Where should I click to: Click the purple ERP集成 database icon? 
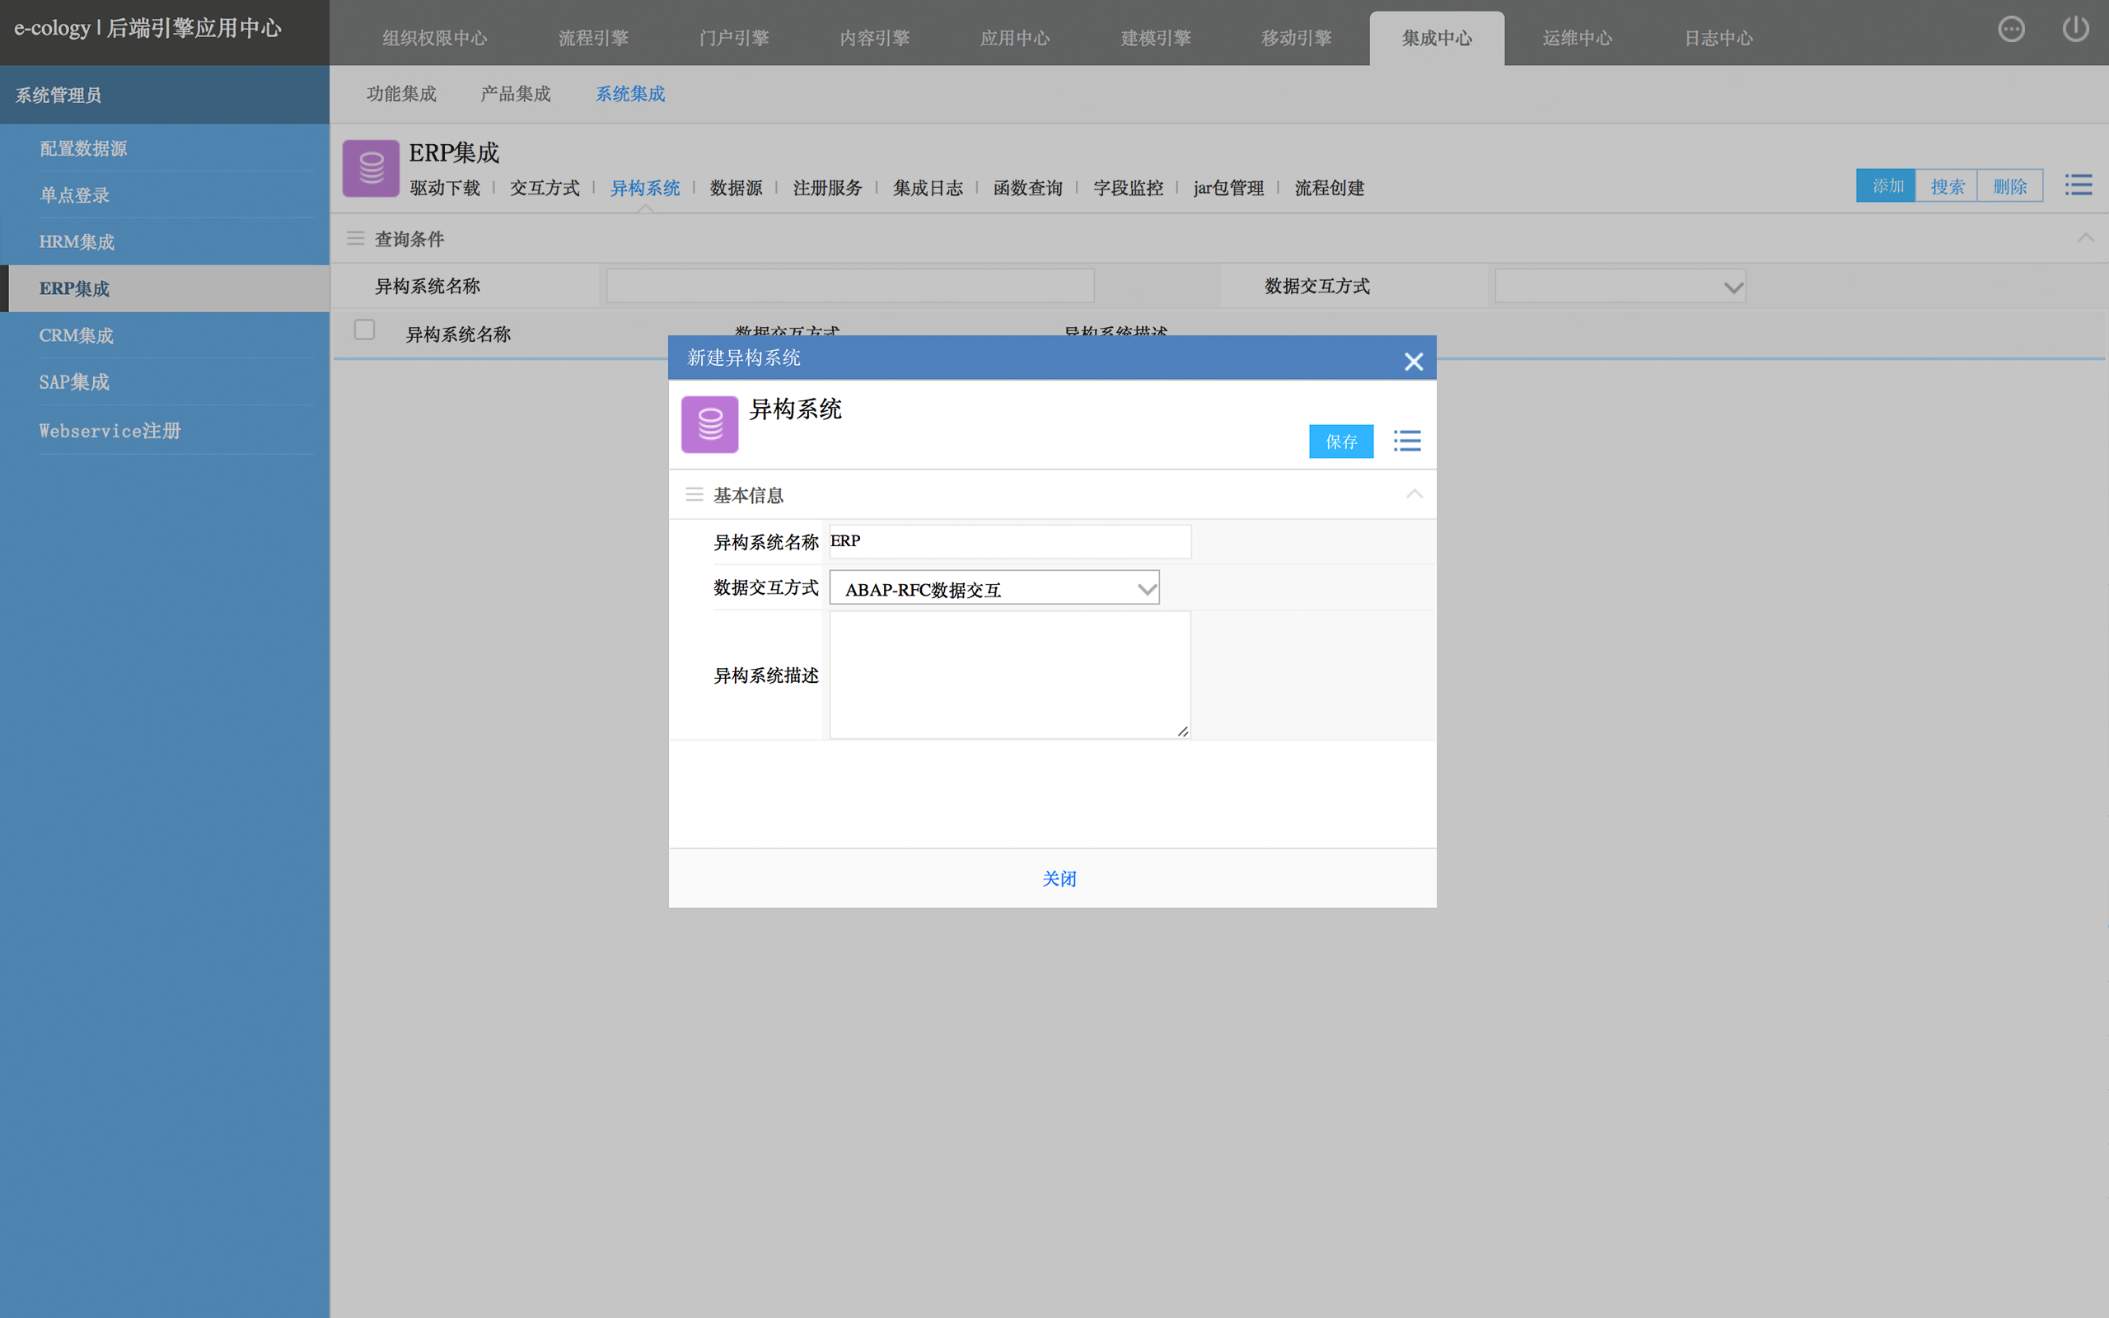pyautogui.click(x=372, y=168)
